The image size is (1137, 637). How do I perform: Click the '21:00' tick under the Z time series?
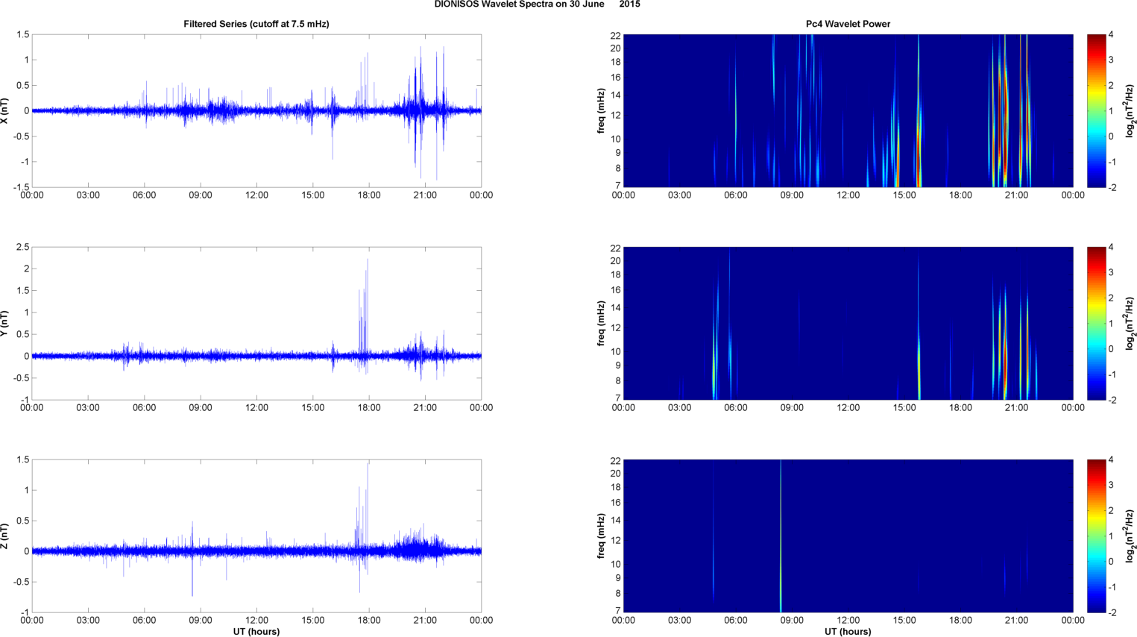(425, 621)
